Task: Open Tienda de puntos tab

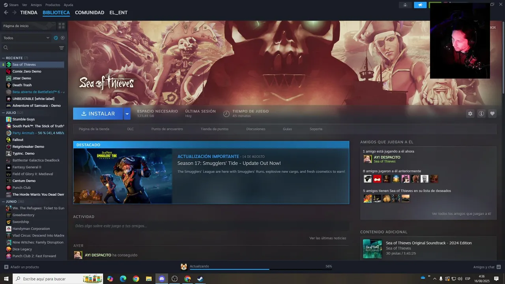Action: tap(214, 129)
